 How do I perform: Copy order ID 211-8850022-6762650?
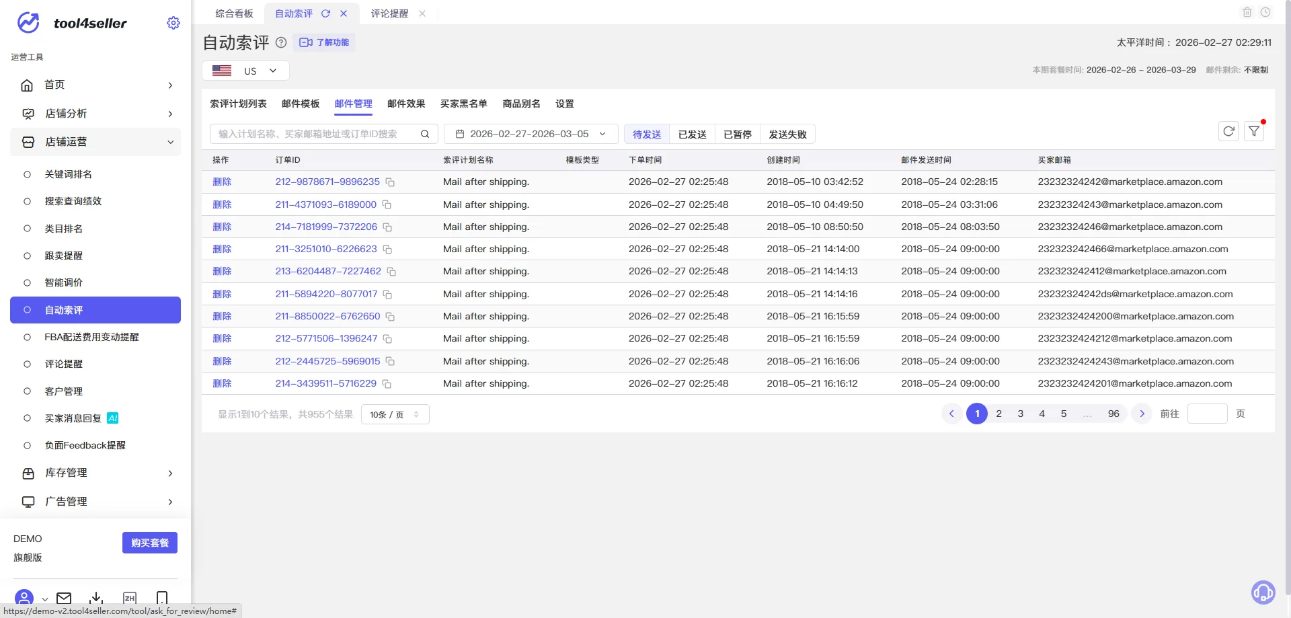(x=390, y=317)
